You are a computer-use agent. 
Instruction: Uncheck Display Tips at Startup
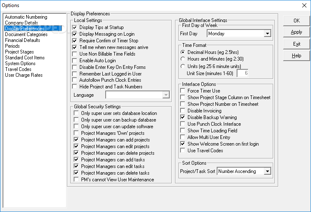74,27
